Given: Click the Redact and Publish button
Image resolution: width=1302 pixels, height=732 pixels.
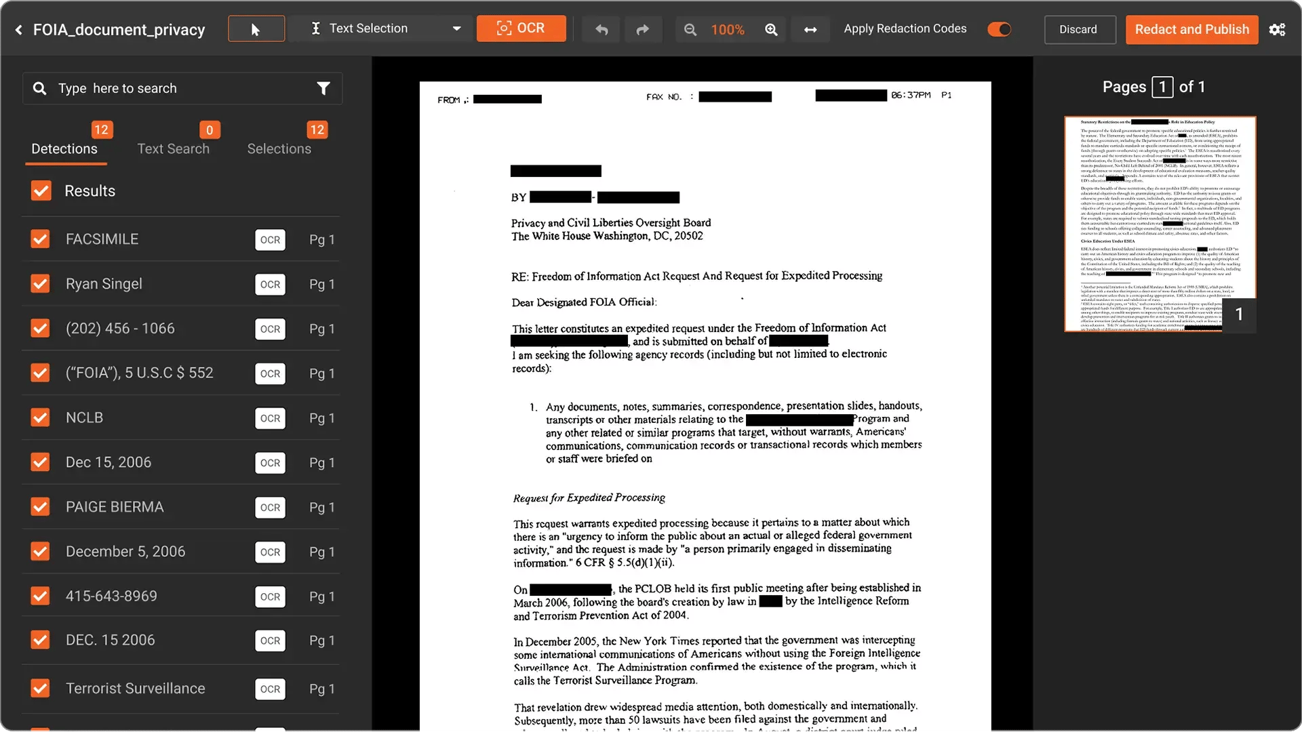Looking at the screenshot, I should click(1192, 30).
